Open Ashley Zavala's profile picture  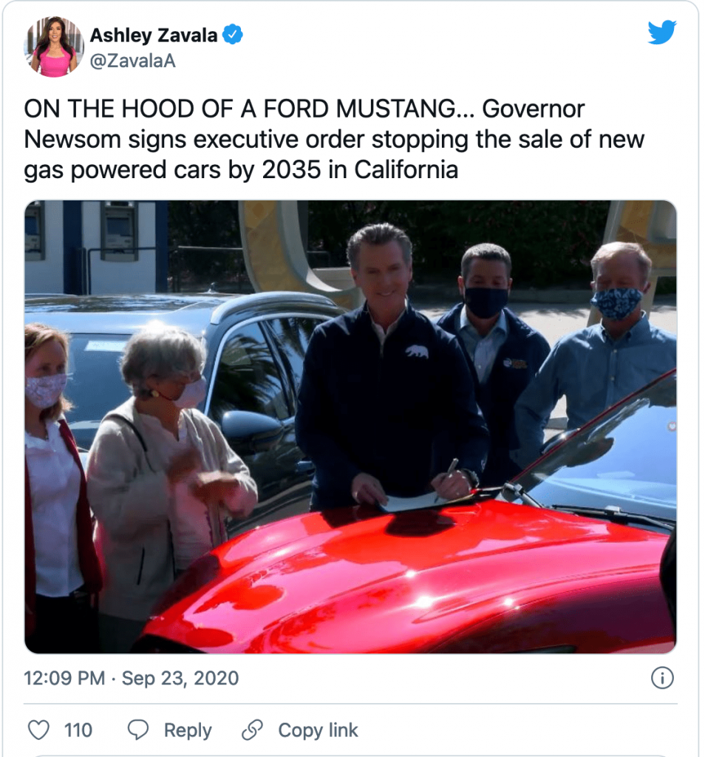53,46
